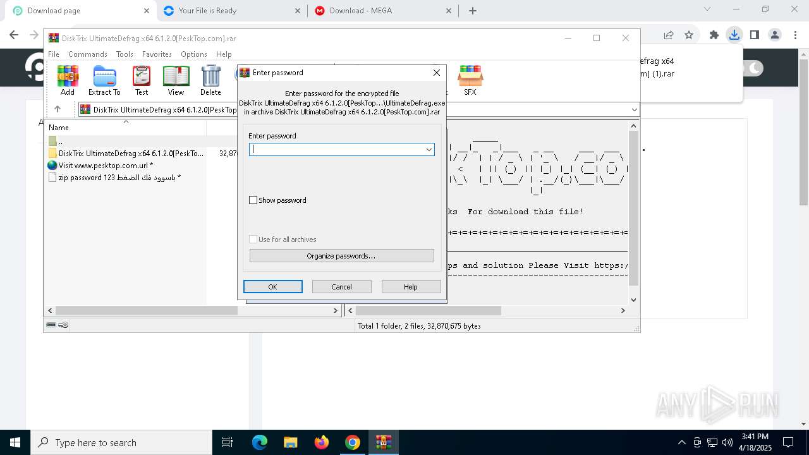The width and height of the screenshot is (809, 455).
Task: Confirm password with the OK button
Action: click(x=273, y=287)
